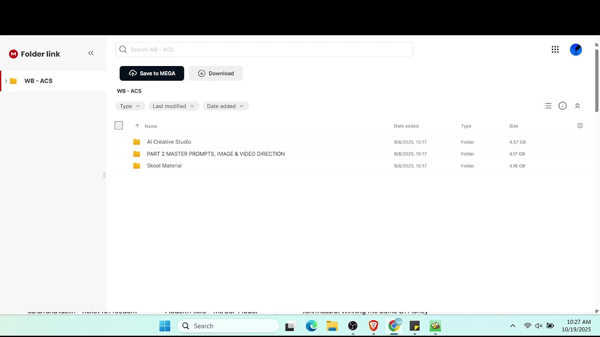Click the 4.16 GB size cell
Viewport: 600px width, 337px height.
point(517,166)
